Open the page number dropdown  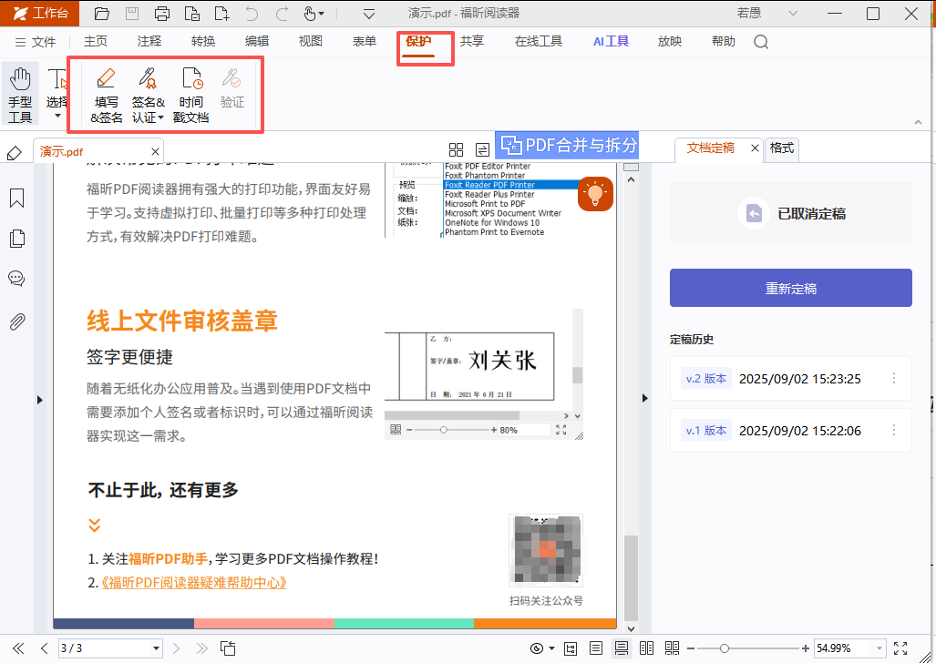coord(156,648)
